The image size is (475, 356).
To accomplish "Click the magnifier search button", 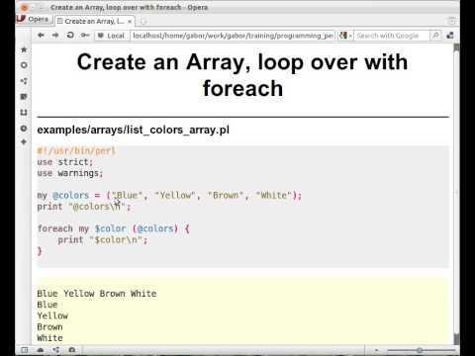I will click(x=435, y=36).
